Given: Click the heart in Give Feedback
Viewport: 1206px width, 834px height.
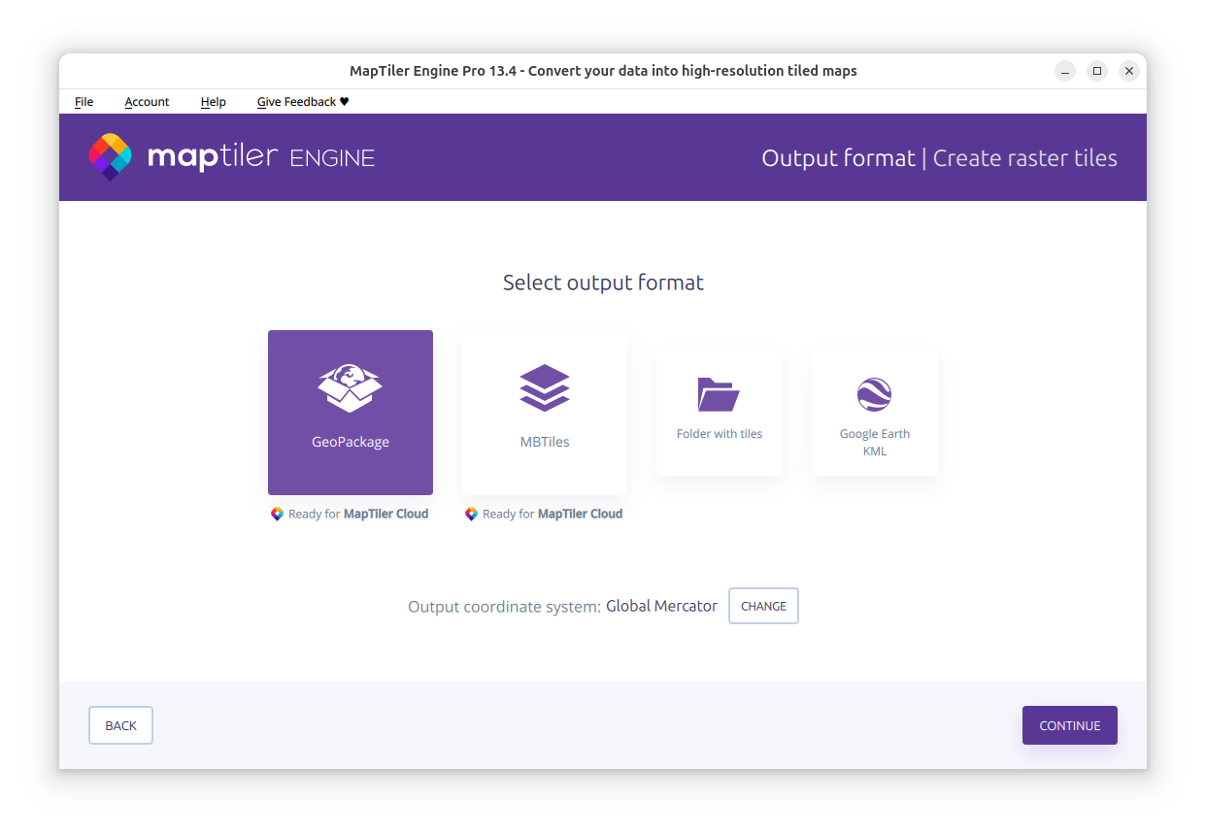Looking at the screenshot, I should 344,101.
